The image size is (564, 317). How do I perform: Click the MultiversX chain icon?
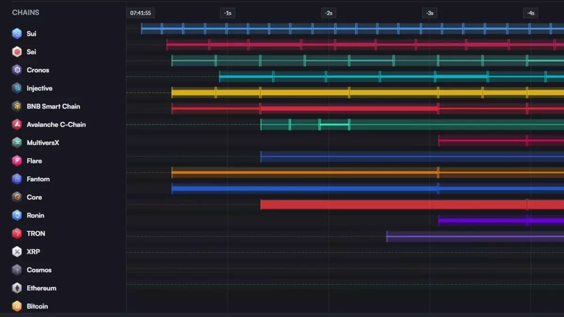coord(17,142)
